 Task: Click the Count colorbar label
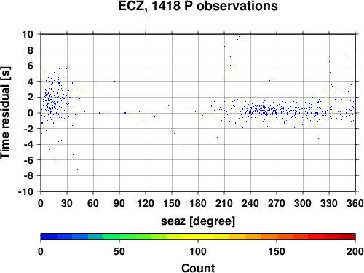point(198,268)
